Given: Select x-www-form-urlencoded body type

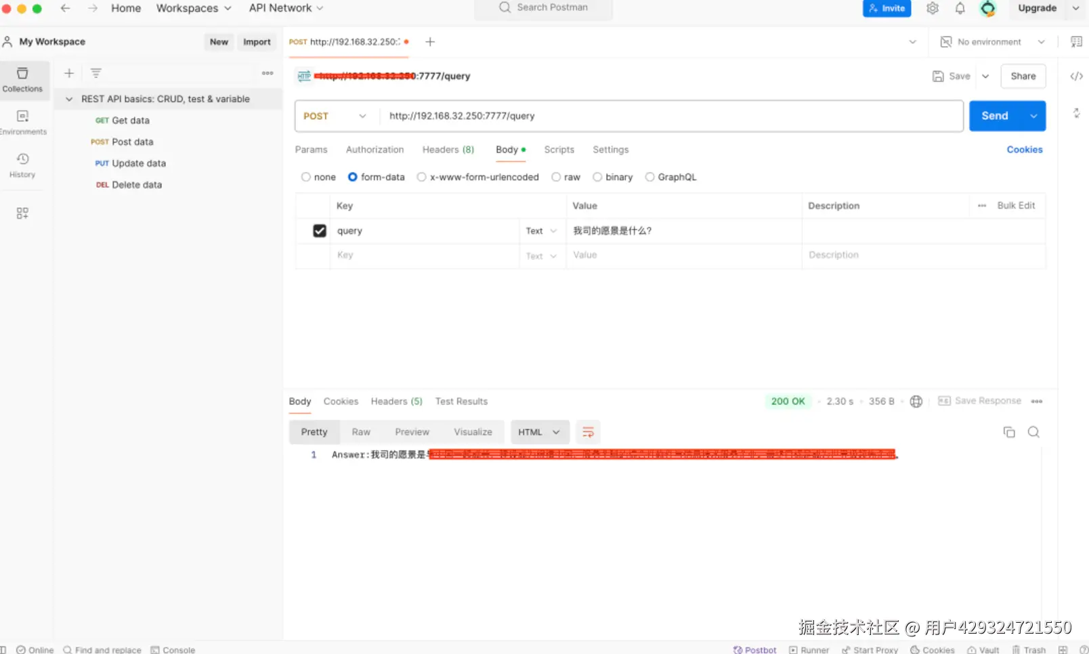Looking at the screenshot, I should [x=421, y=177].
